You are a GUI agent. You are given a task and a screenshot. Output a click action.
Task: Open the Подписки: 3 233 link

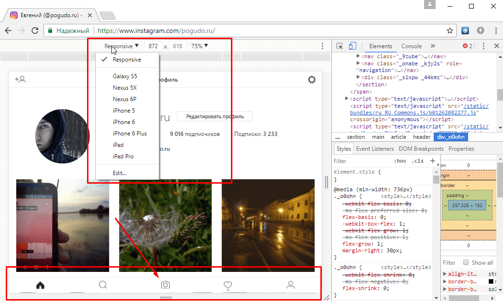[256, 134]
